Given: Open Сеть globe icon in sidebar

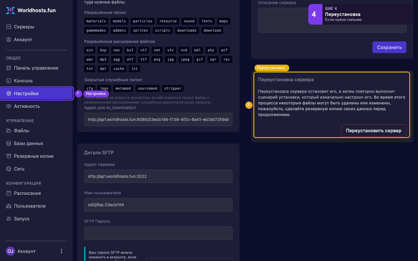Looking at the screenshot, I should pos(9,169).
